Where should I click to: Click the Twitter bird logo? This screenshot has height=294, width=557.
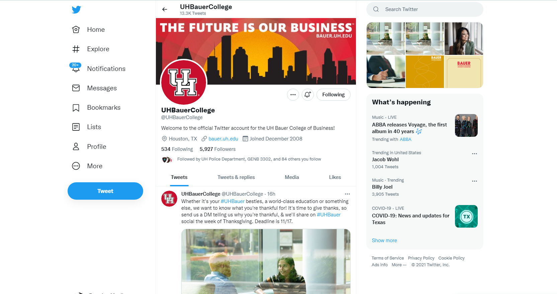[x=76, y=9]
